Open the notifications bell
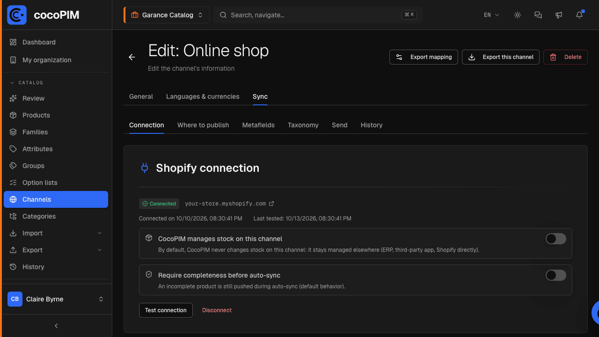 coord(579,15)
